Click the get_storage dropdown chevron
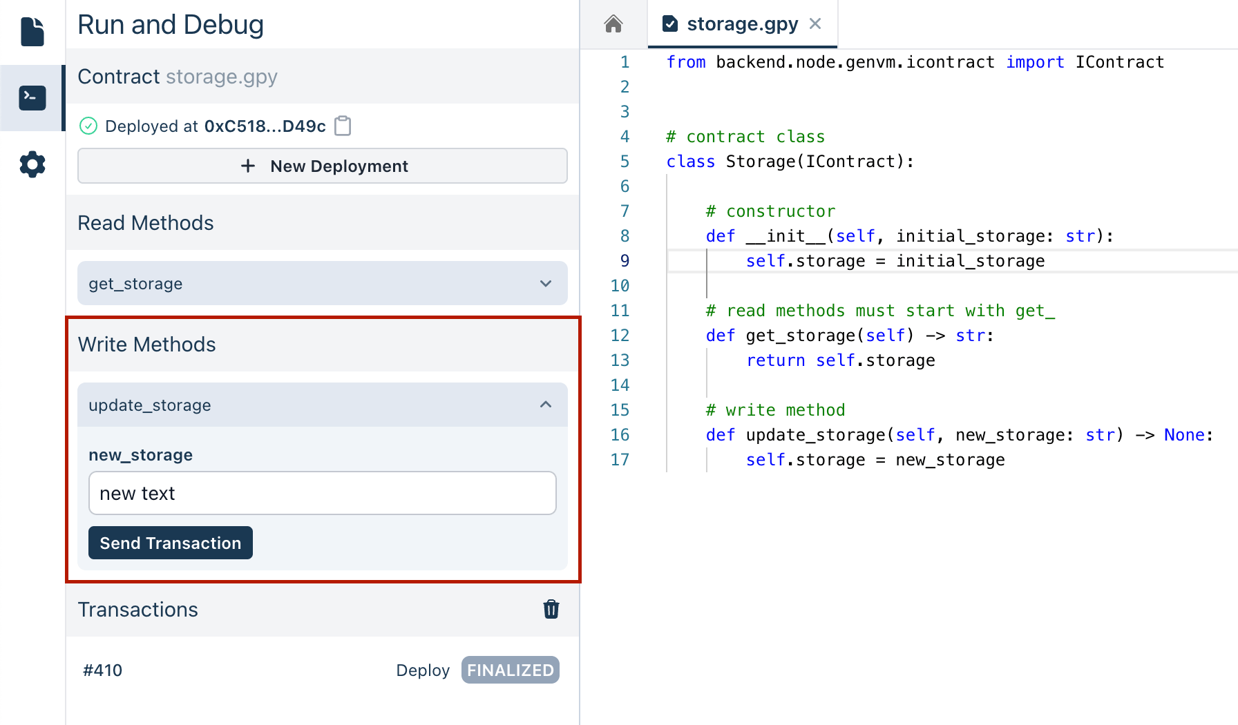1238x725 pixels. click(546, 283)
